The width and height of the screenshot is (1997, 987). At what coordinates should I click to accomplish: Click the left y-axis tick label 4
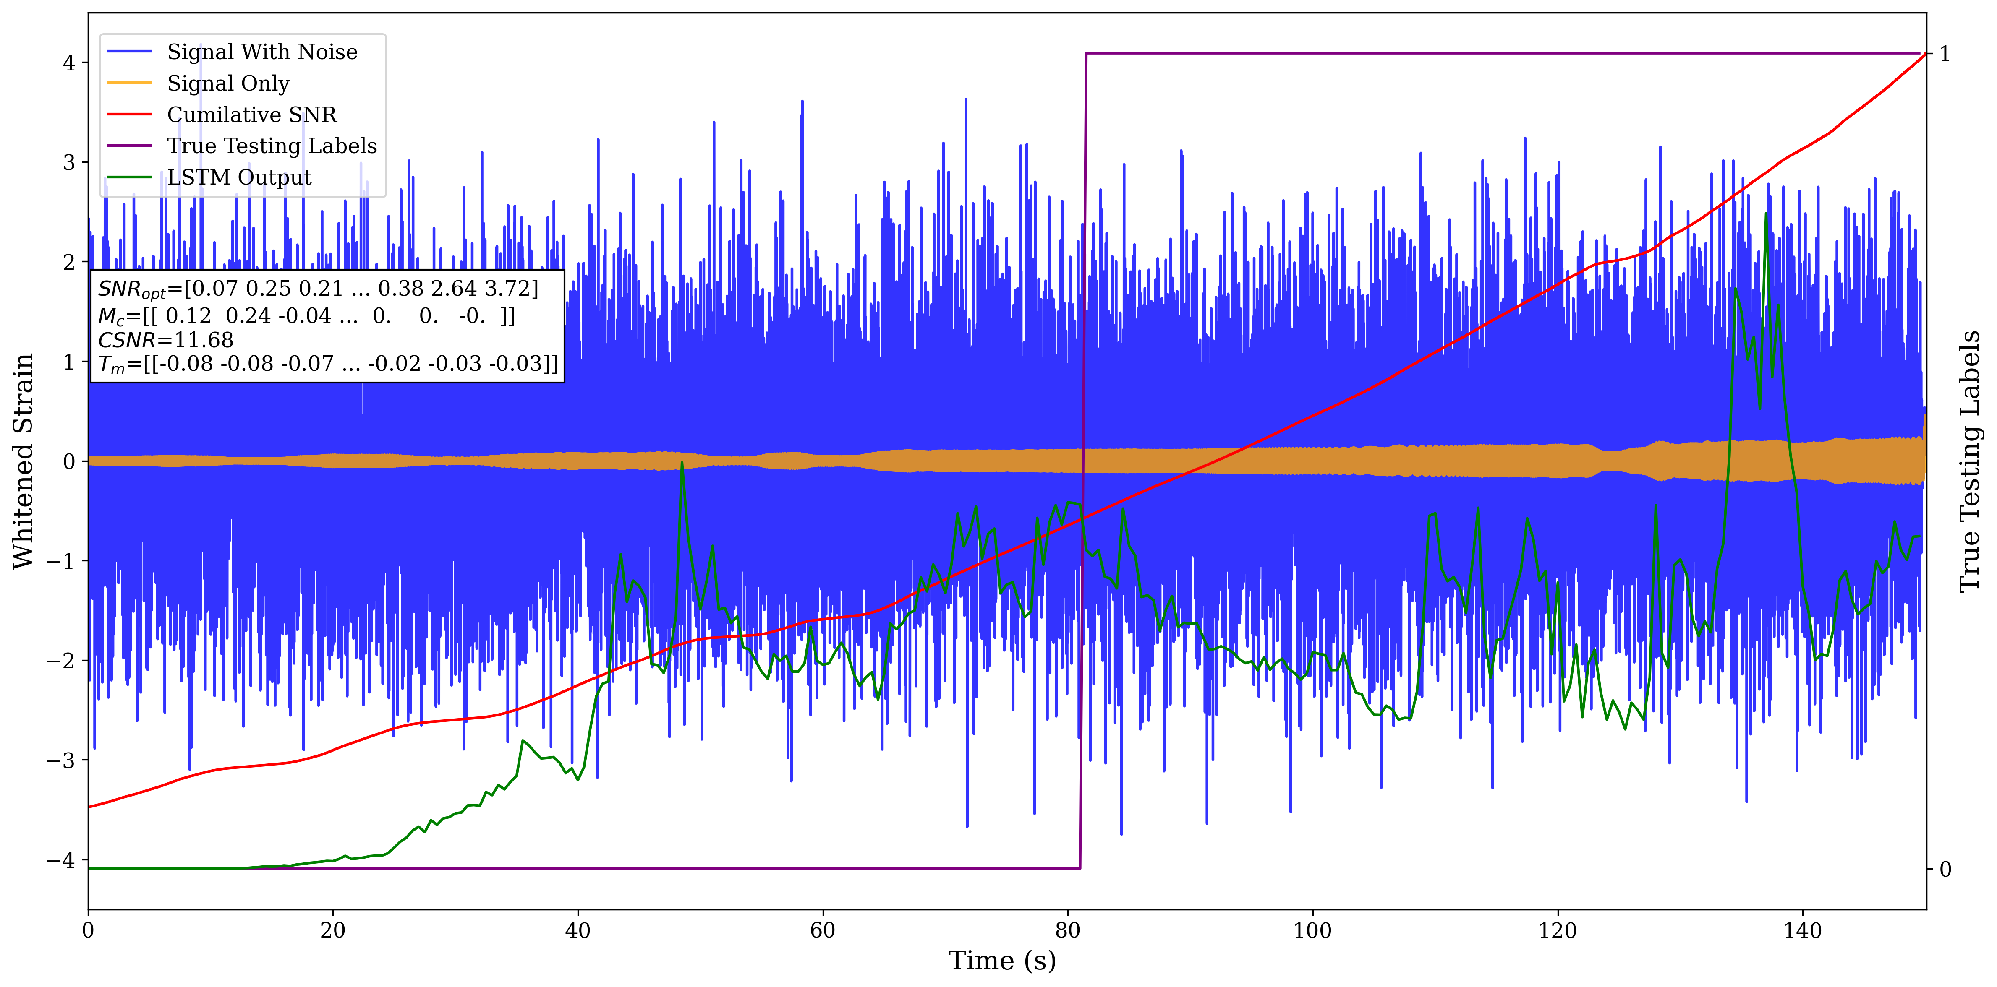69,63
